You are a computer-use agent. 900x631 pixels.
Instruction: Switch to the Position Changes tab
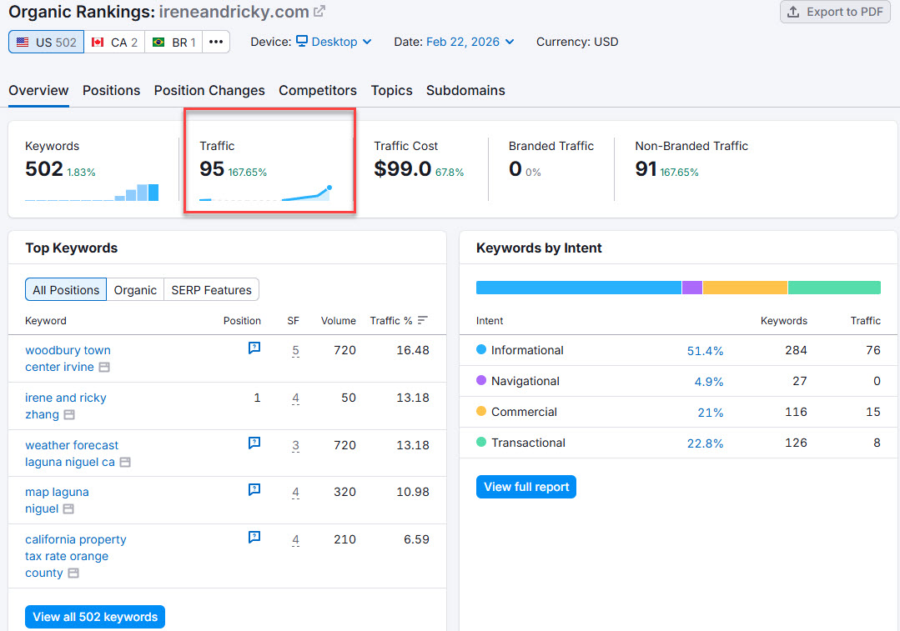pos(209,91)
